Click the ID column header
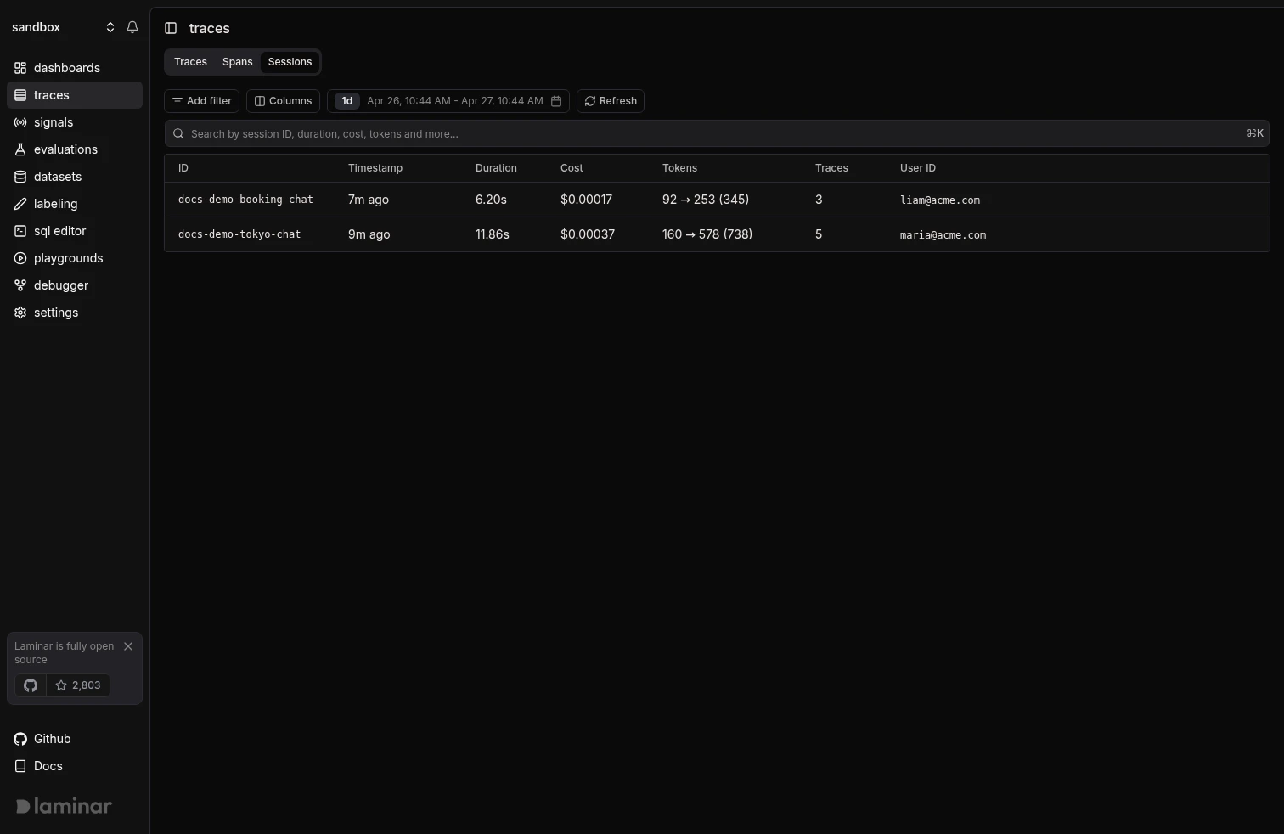 coord(183,168)
